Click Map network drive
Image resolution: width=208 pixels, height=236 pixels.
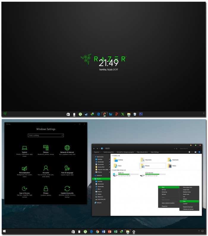click(x=142, y=152)
